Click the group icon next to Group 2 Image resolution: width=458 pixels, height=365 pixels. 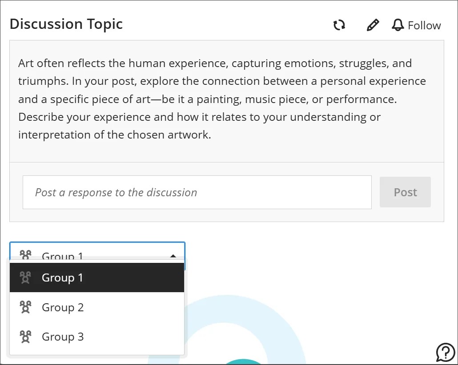(x=25, y=307)
